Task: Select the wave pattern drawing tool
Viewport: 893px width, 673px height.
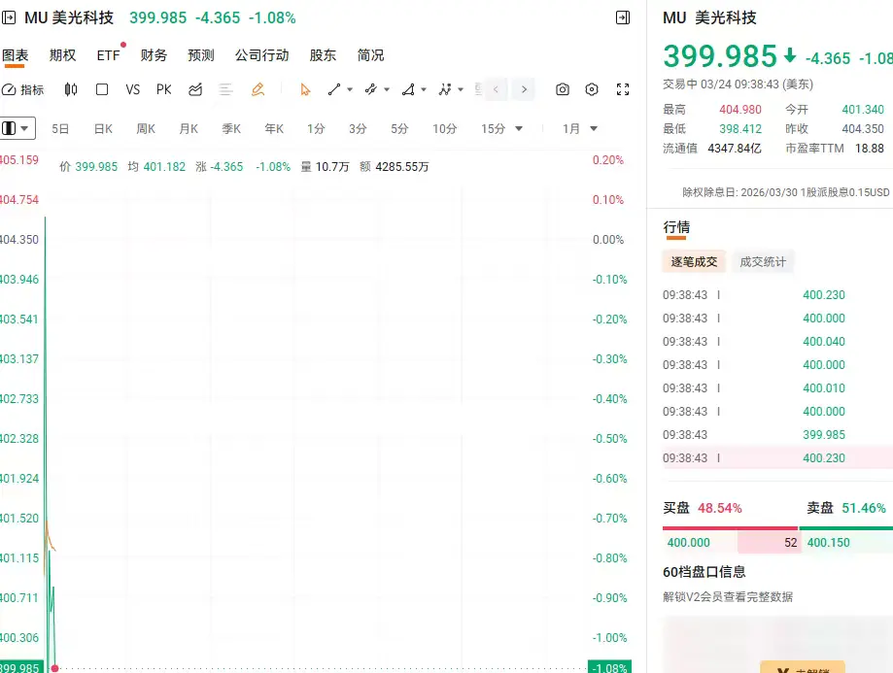Action: pyautogui.click(x=445, y=89)
